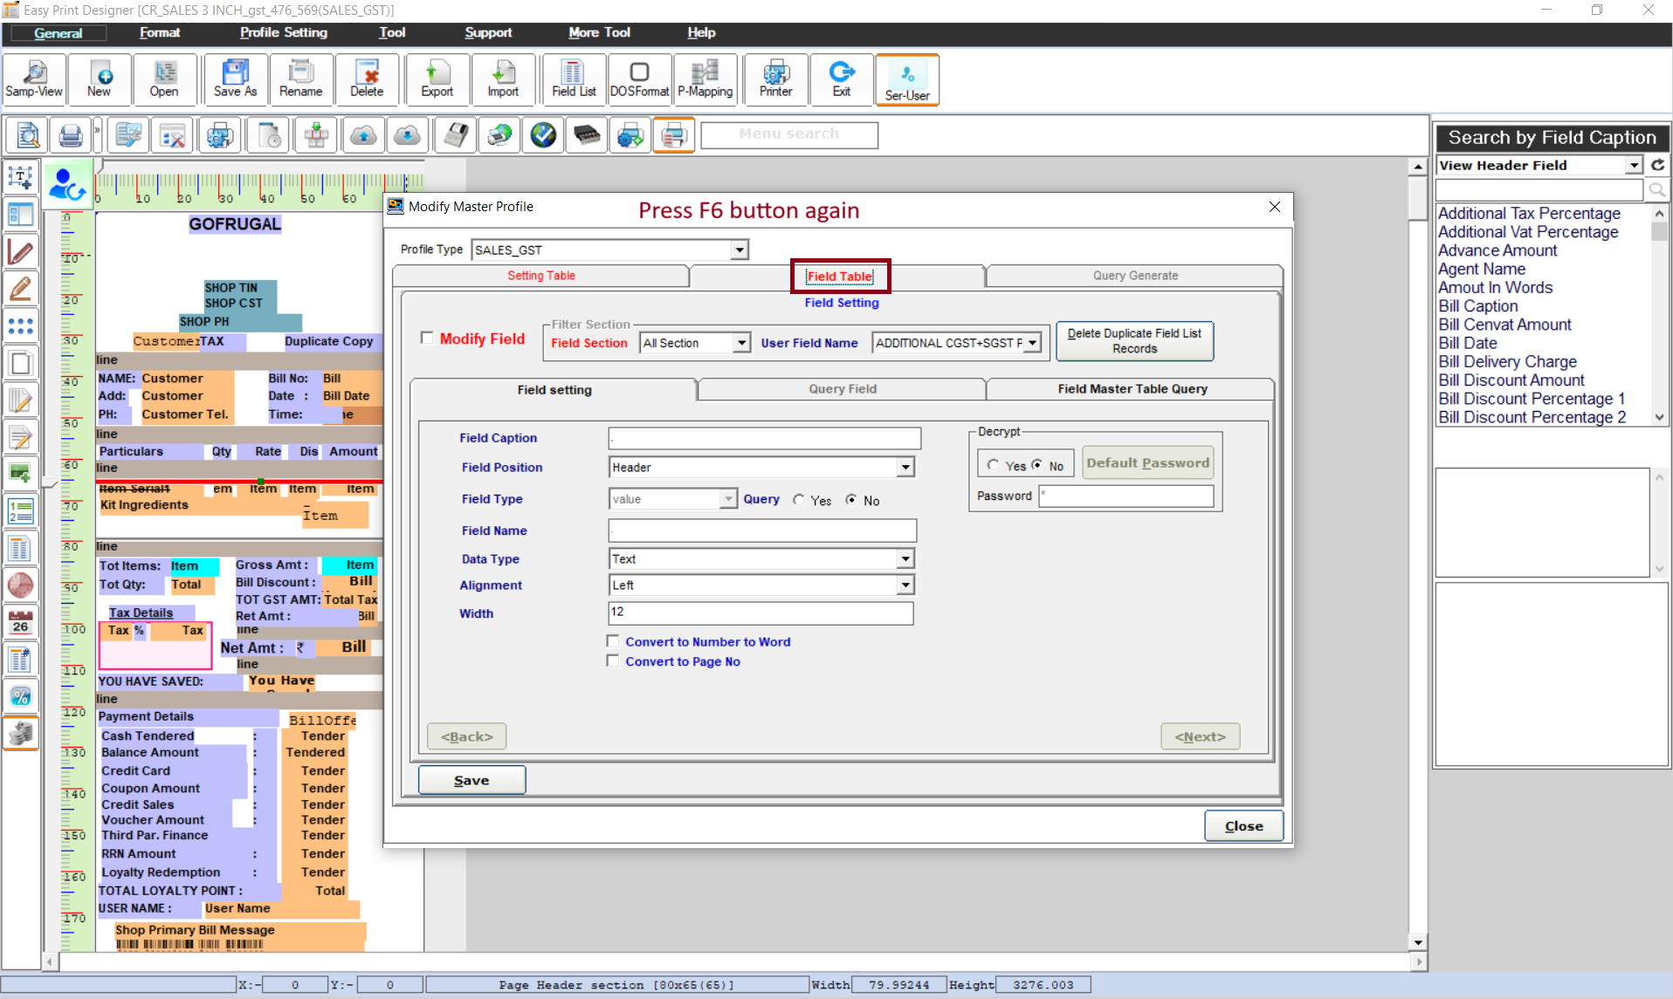Open the Field List tool
The height and width of the screenshot is (999, 1673).
(x=573, y=79)
